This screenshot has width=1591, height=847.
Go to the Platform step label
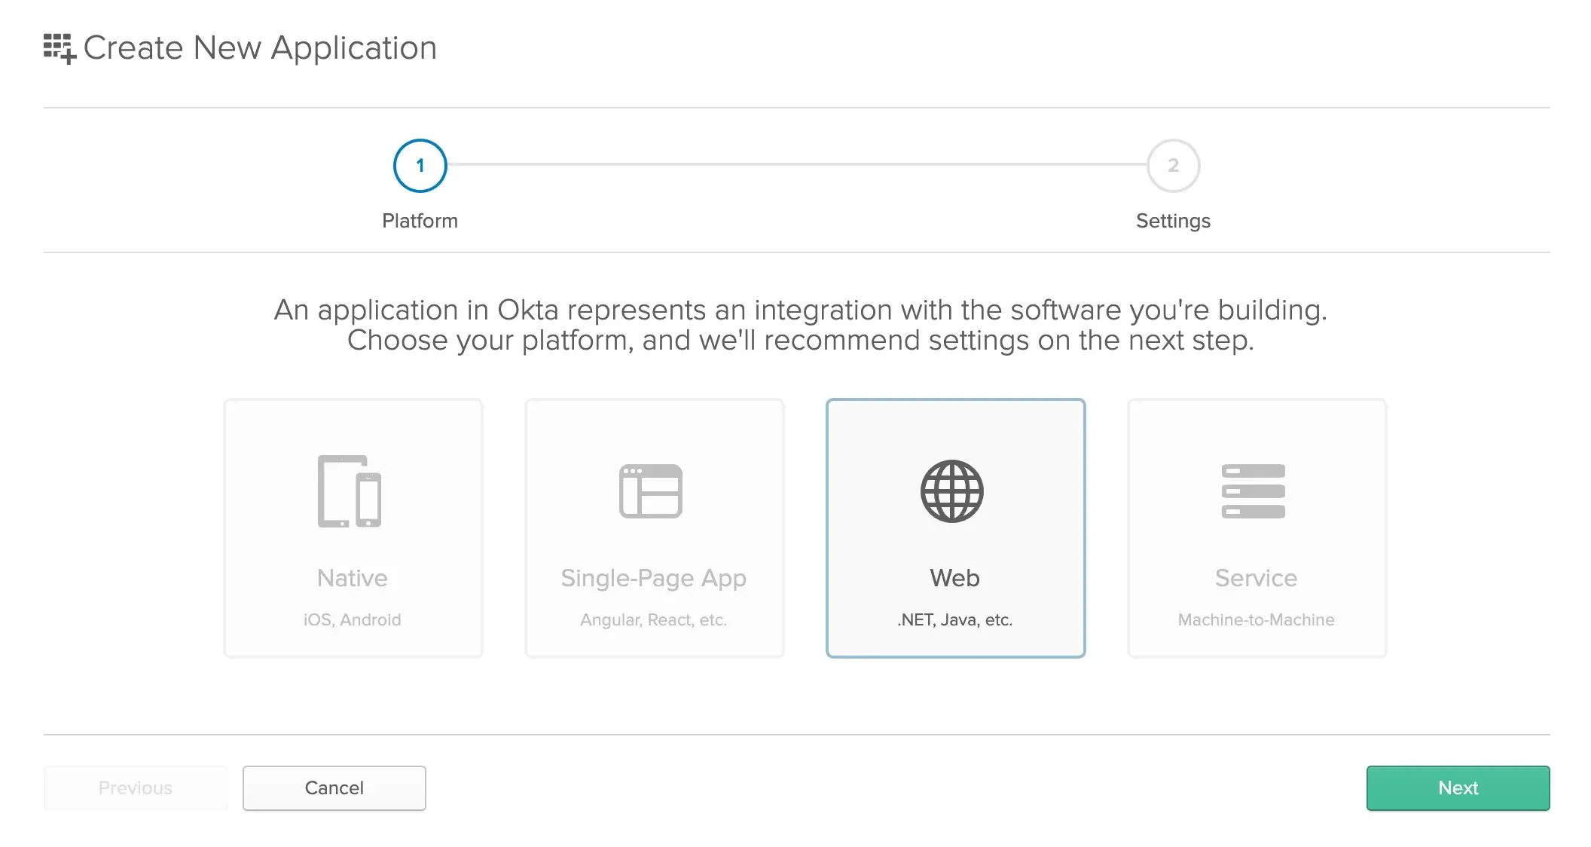pyautogui.click(x=420, y=221)
